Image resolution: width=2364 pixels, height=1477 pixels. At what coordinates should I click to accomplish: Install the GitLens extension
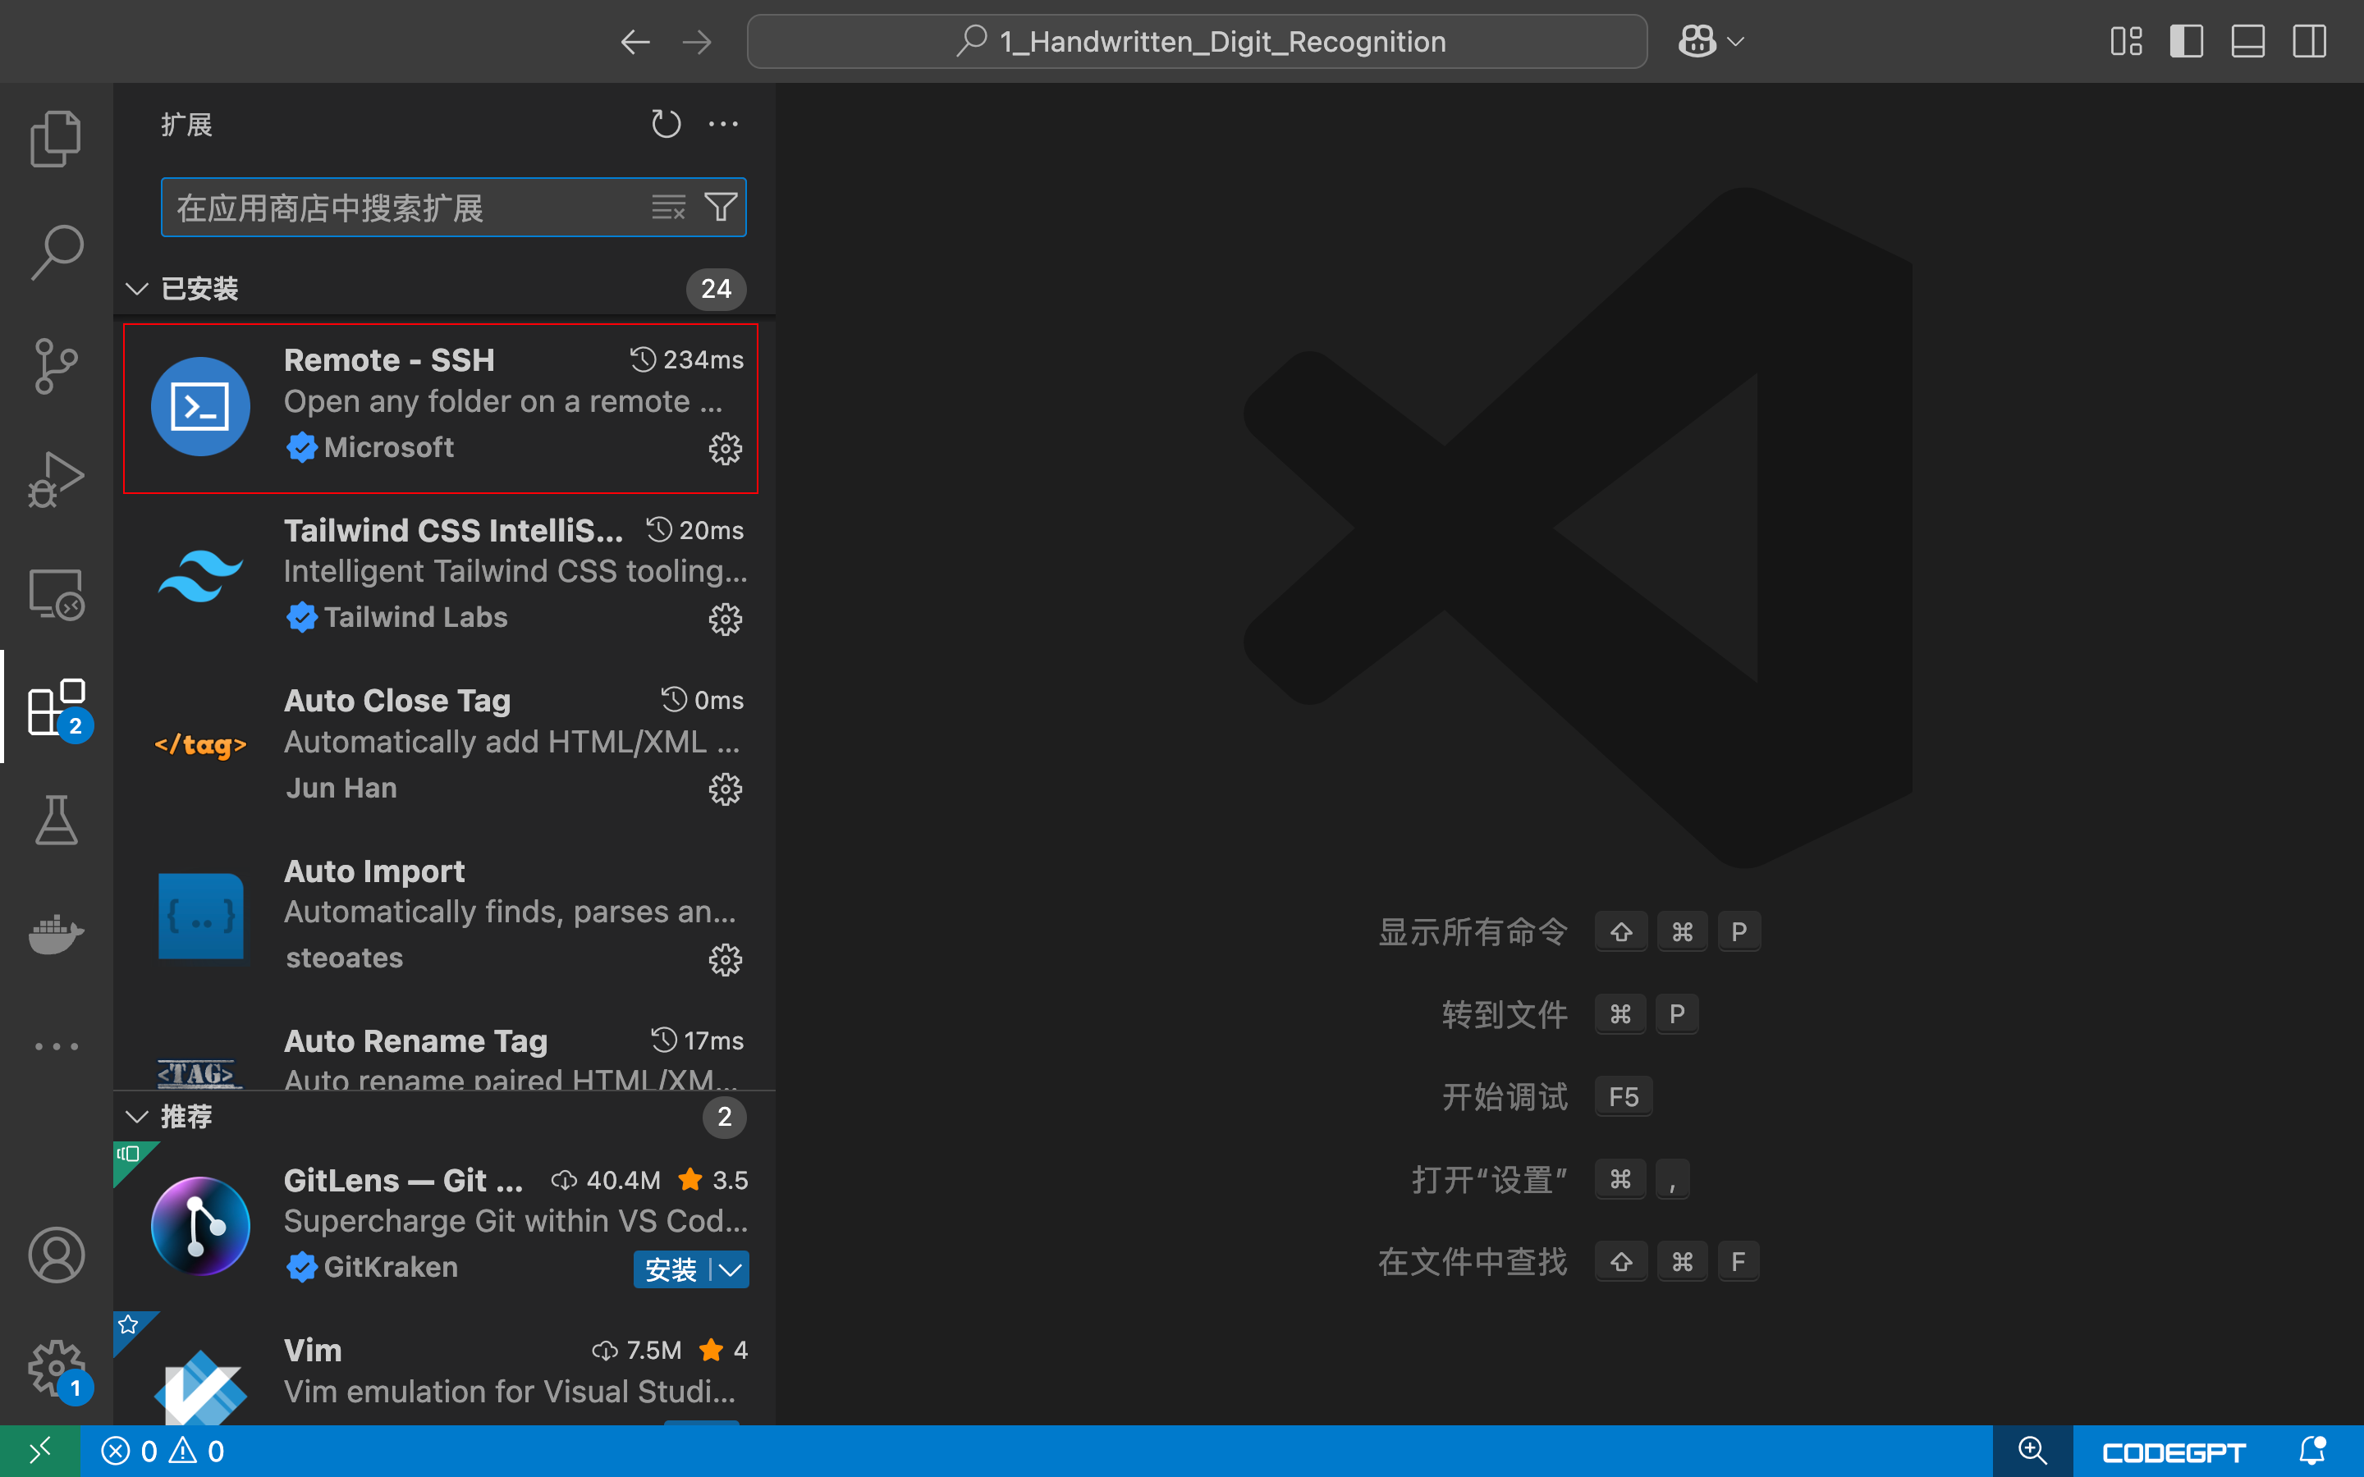pyautogui.click(x=670, y=1269)
